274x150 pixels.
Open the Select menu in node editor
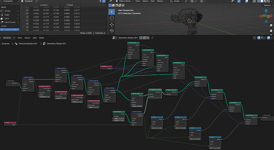27,38
